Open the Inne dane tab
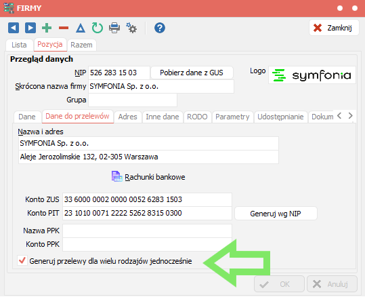The image size is (365, 297). [163, 117]
